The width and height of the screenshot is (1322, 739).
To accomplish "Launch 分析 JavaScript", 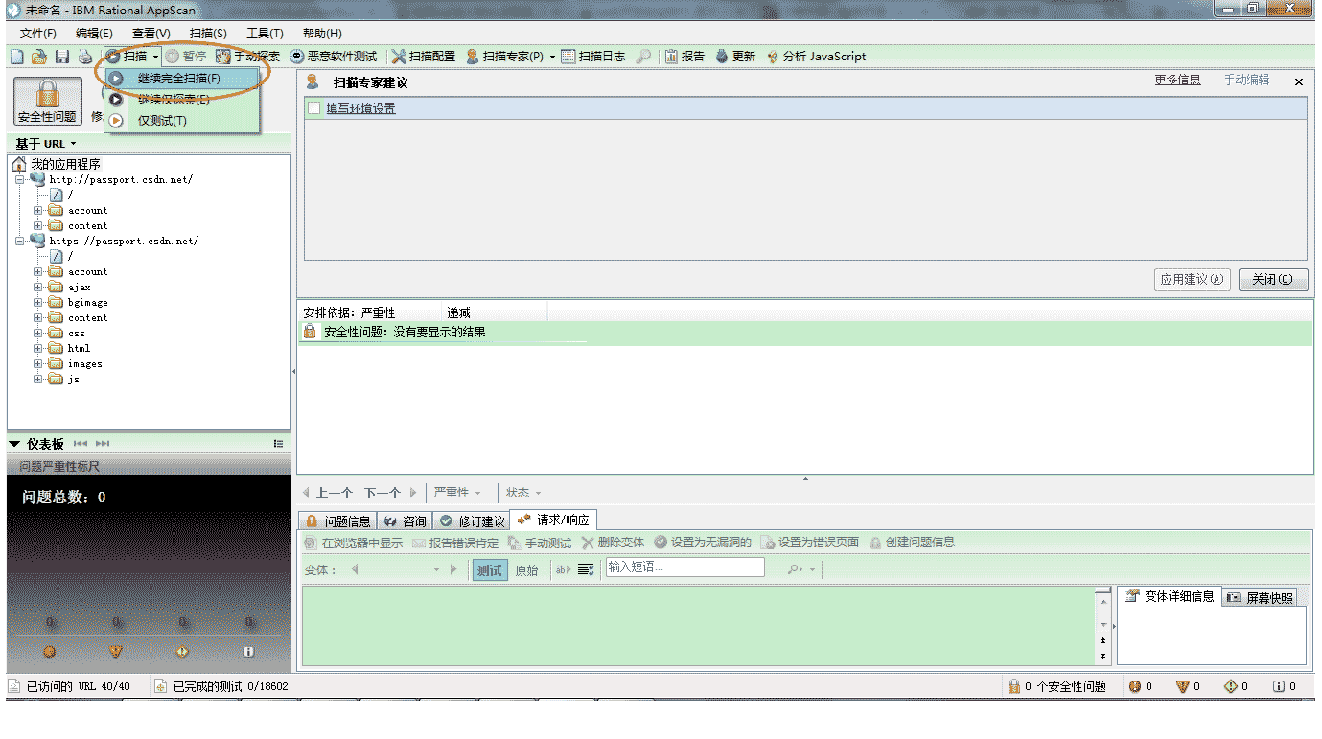I will (815, 55).
